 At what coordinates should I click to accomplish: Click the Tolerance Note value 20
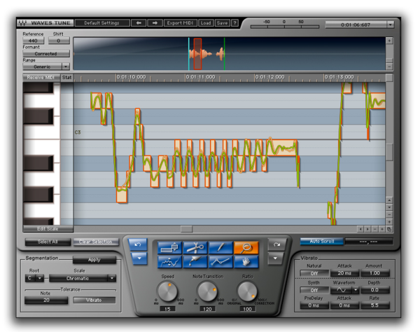pos(46,300)
